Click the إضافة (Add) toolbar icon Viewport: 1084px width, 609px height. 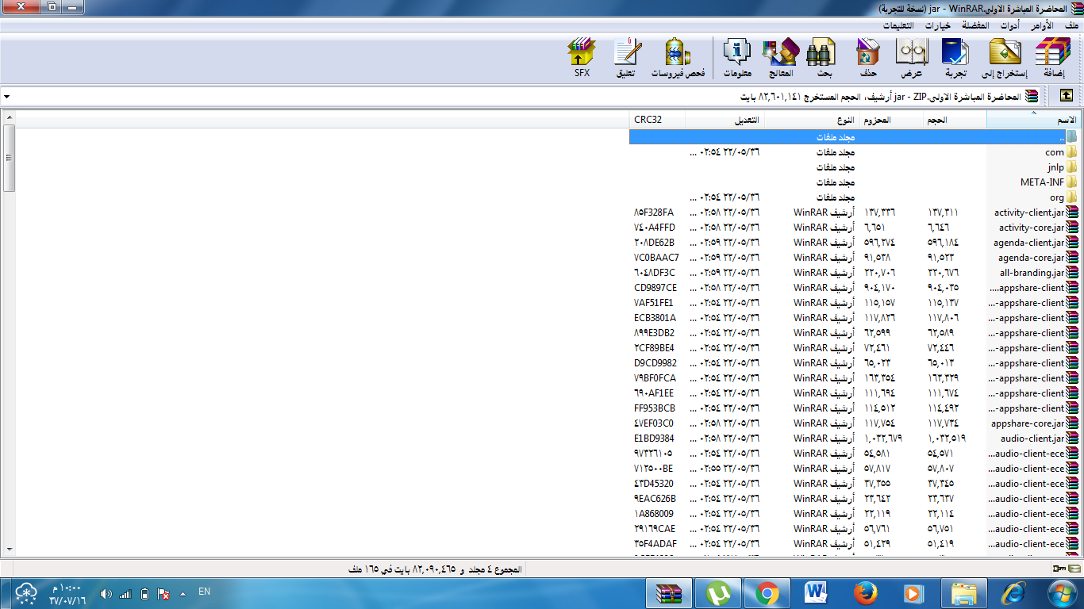(x=1052, y=58)
